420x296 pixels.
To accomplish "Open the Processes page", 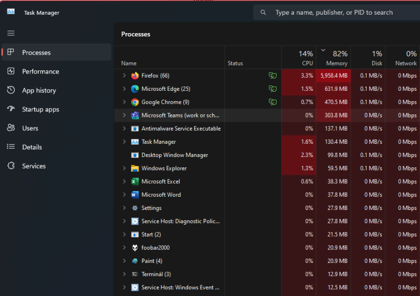I will [57, 52].
